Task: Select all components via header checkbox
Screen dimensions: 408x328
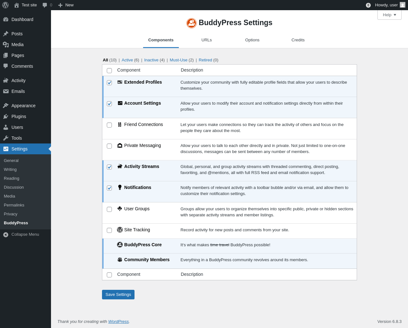Action: pyautogui.click(x=109, y=71)
